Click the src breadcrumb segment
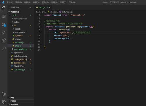The image size is (146, 106). [x=43, y=12]
